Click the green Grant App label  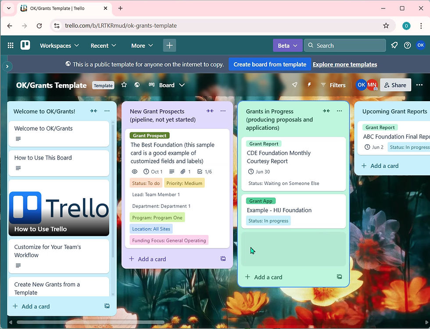click(x=261, y=201)
